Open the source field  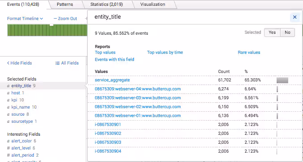click(x=18, y=114)
